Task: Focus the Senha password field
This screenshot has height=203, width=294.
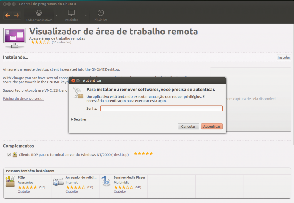Action: [x=161, y=108]
